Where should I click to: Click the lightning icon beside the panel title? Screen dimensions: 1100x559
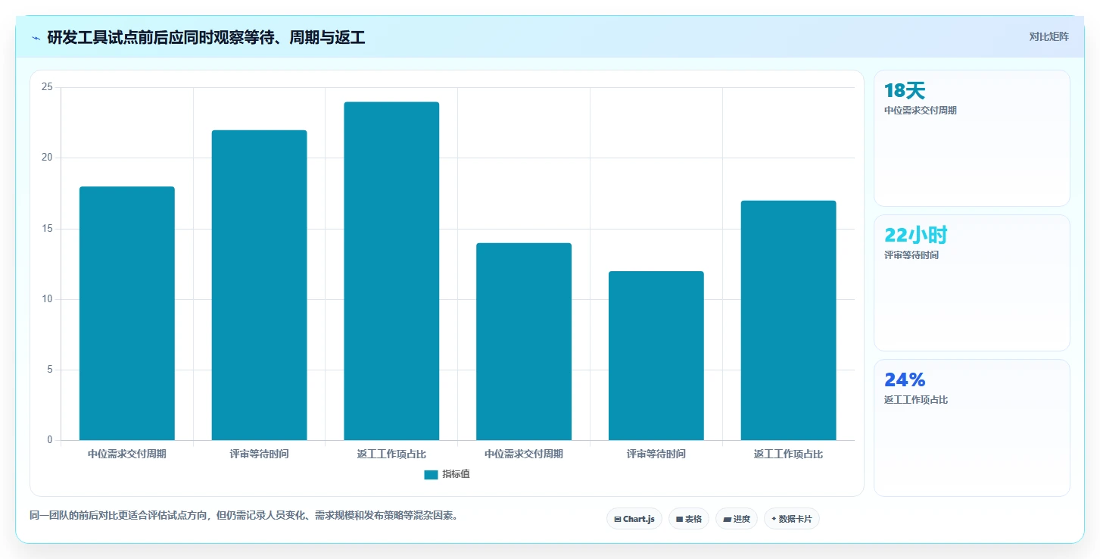pos(36,37)
